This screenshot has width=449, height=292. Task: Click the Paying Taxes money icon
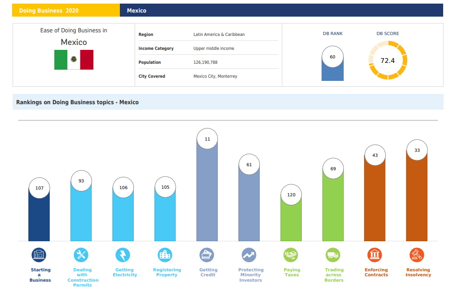pos(291,255)
